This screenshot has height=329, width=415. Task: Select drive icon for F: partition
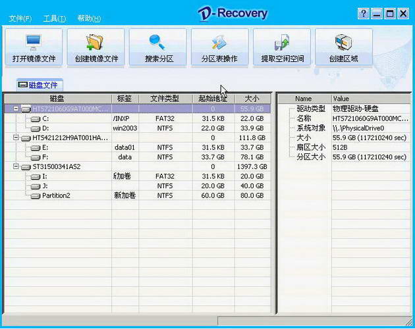point(36,158)
